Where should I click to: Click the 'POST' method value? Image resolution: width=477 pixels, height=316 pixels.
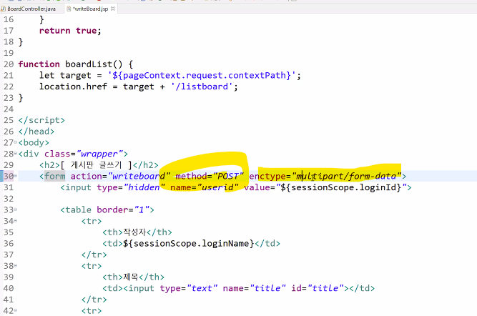(x=228, y=176)
